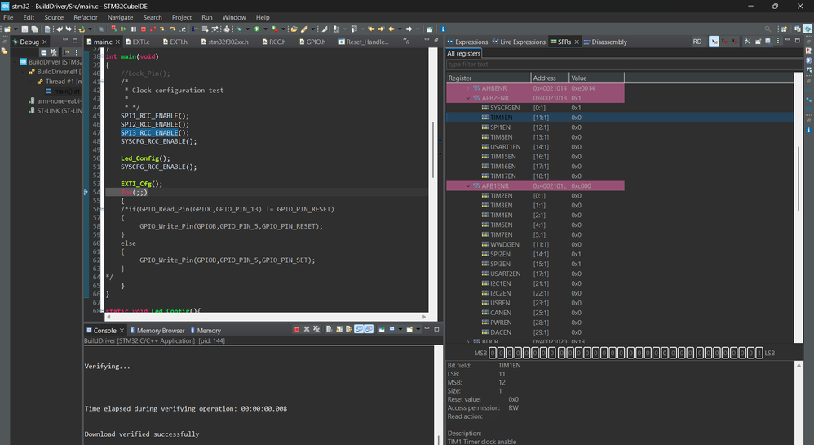The height and width of the screenshot is (445, 814).
Task: Collapse the APB2ENR register tree node
Action: point(467,98)
